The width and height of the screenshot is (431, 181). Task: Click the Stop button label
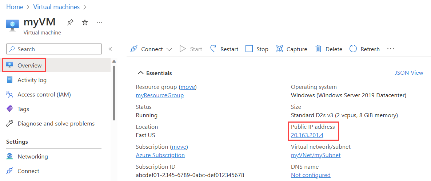pos(262,49)
